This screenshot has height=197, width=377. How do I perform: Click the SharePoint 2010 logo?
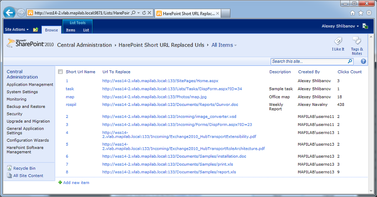(30, 43)
